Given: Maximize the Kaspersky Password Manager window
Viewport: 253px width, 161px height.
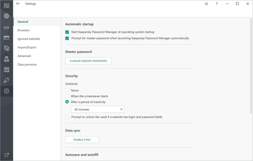Looking at the screenshot, I should (x=237, y=3).
